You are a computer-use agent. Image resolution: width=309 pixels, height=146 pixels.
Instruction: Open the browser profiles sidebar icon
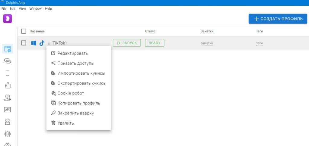coord(8,49)
